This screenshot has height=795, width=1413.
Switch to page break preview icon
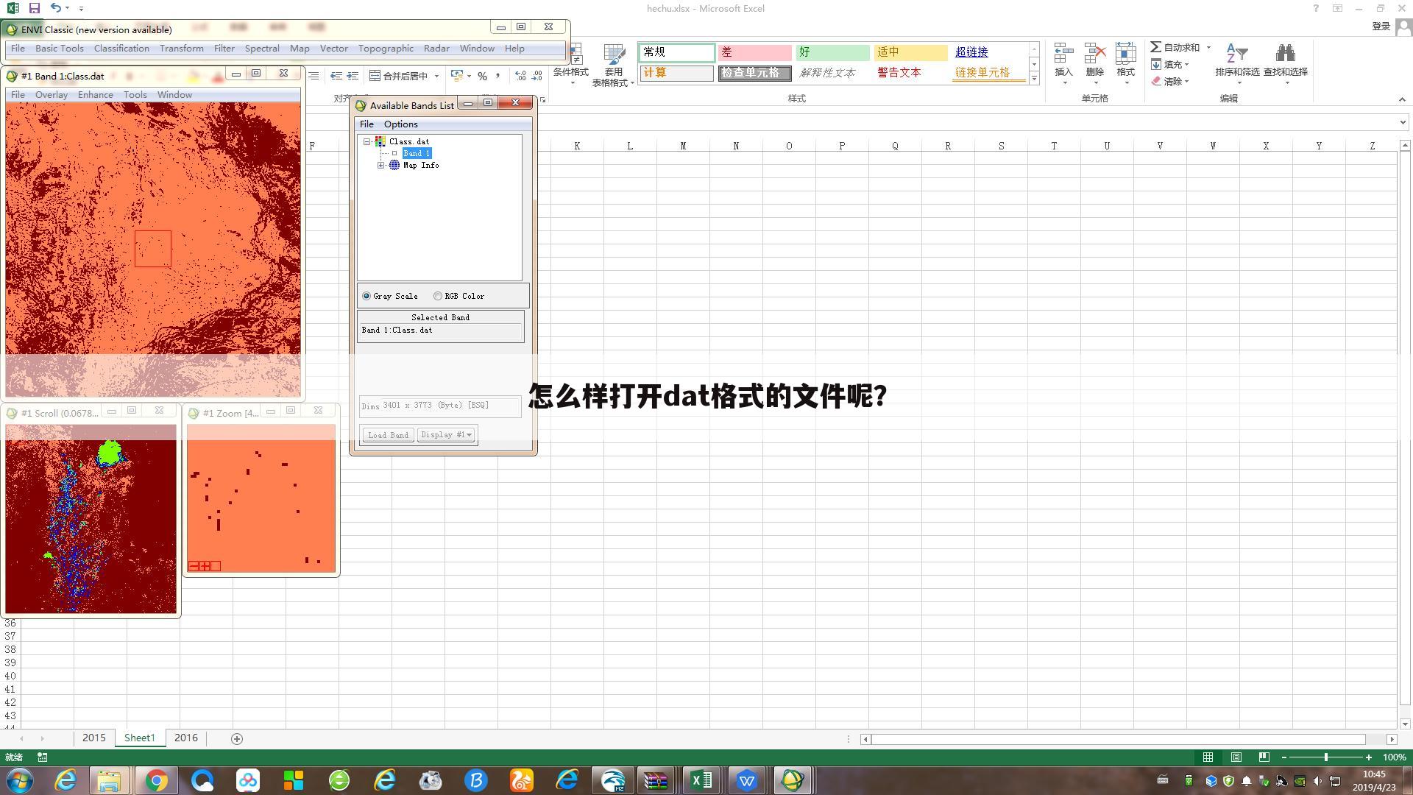1264,757
